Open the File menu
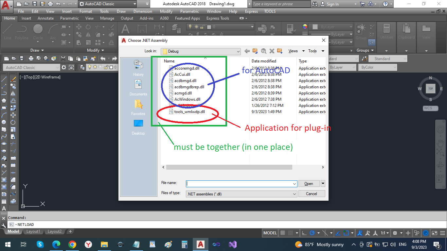The image size is (447, 251). [21, 11]
